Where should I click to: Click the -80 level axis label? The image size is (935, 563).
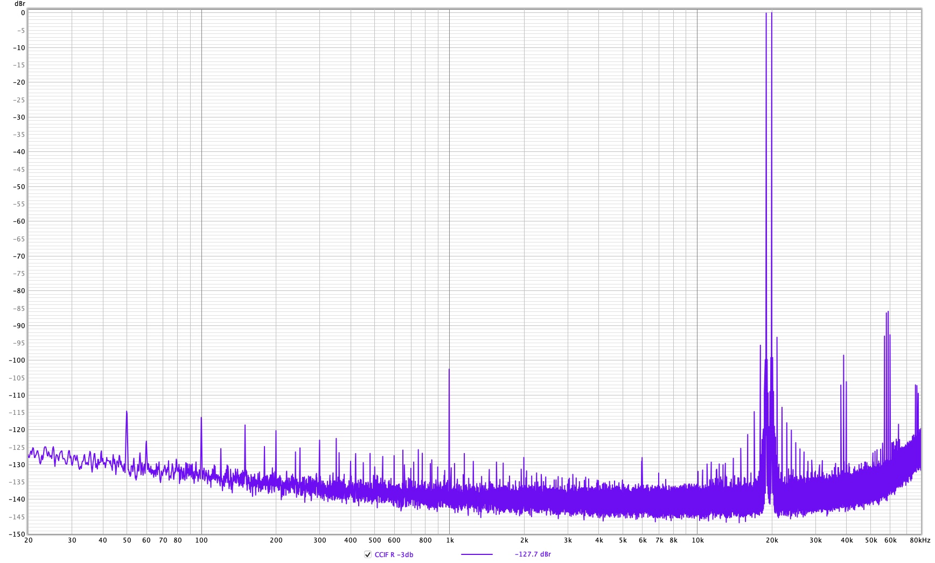pos(19,291)
